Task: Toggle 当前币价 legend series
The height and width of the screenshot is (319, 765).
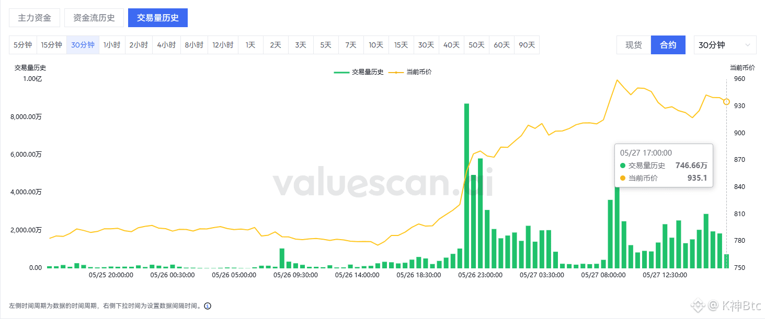Action: [x=410, y=72]
